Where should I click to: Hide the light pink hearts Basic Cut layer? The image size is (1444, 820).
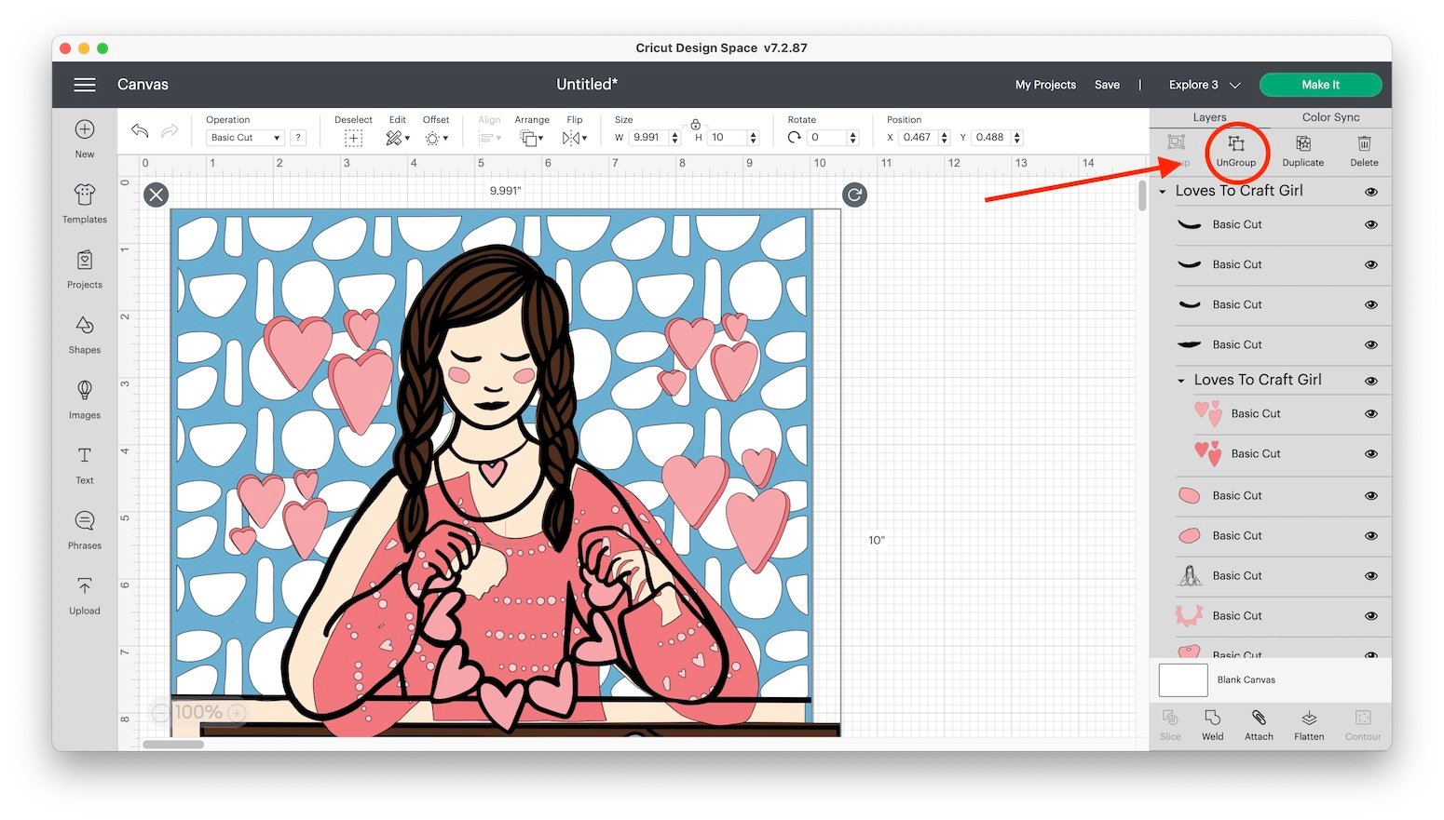coord(1371,414)
